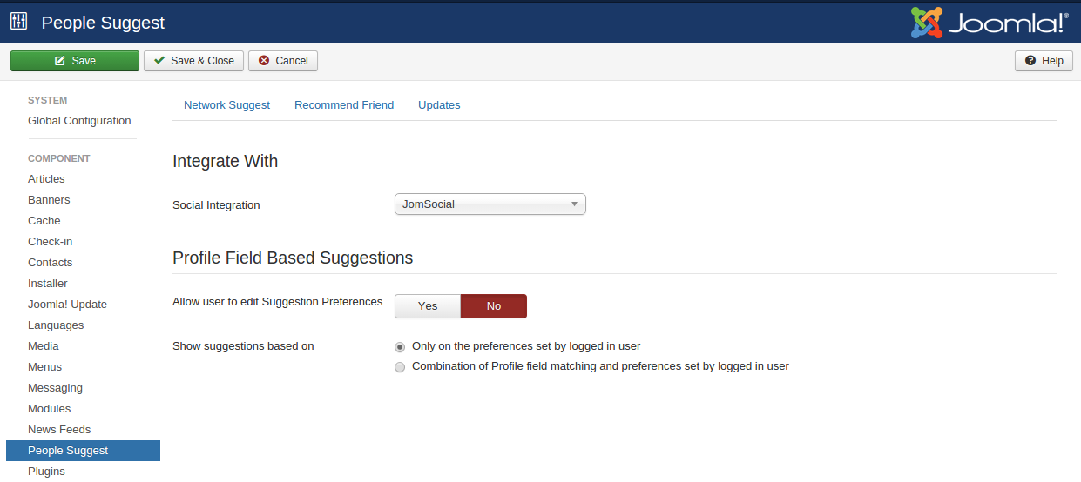Click the highlighted People Suggest sidebar item
This screenshot has width=1081, height=482.
pyautogui.click(x=68, y=451)
